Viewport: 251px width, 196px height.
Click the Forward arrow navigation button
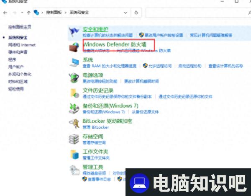pos(14,13)
